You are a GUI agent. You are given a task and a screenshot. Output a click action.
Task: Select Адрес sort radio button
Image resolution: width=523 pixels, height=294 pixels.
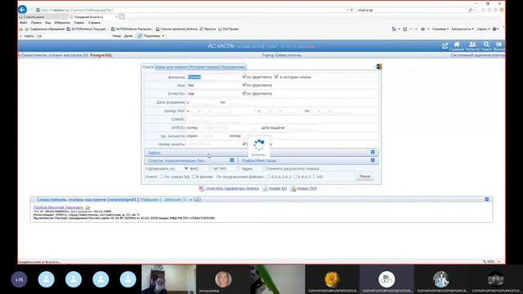[238, 168]
